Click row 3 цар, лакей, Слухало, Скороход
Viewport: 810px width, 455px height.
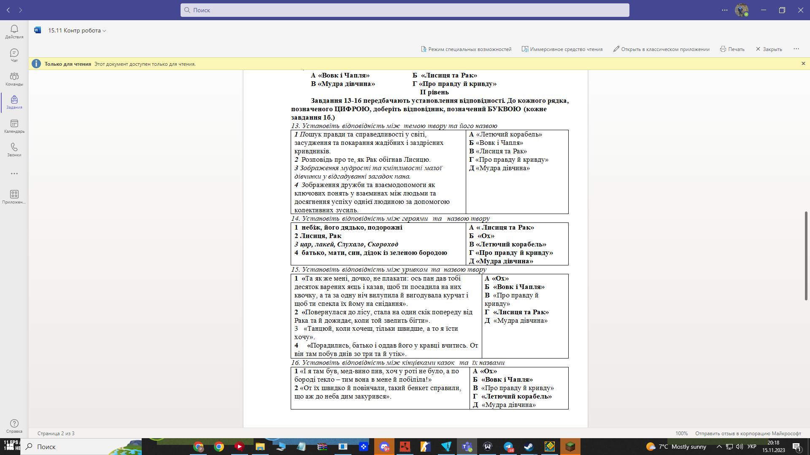(x=346, y=244)
